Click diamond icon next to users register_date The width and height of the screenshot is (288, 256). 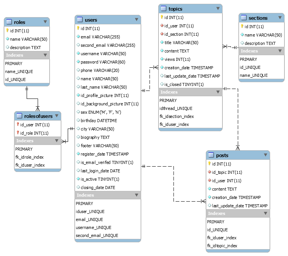78,154
